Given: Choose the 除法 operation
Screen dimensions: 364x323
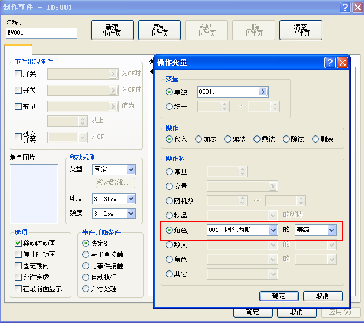Looking at the screenshot, I should pyautogui.click(x=286, y=139).
